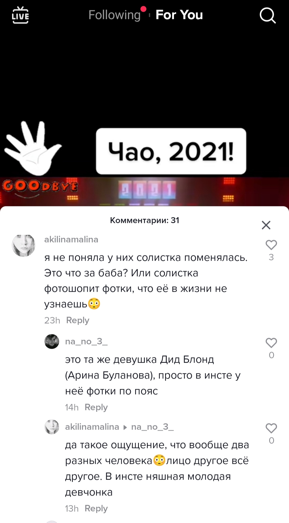Tap the Чао, 2021! caption sticker
This screenshot has height=523, width=289.
coord(171,151)
